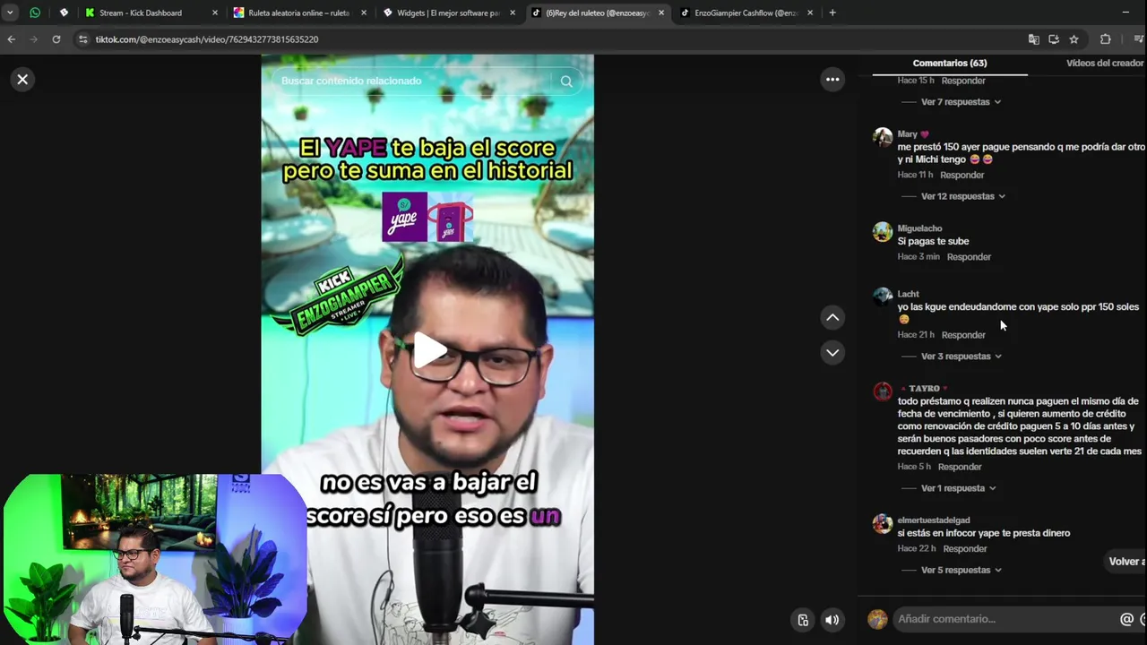1147x645 pixels.
Task: Open the second pinned tab icon
Action: (64, 13)
